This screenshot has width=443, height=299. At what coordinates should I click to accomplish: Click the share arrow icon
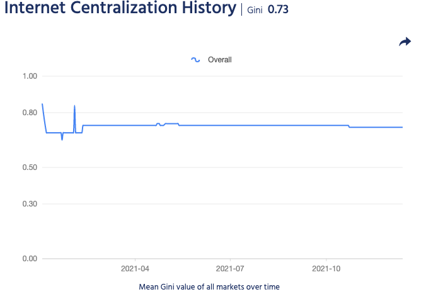[x=405, y=42]
